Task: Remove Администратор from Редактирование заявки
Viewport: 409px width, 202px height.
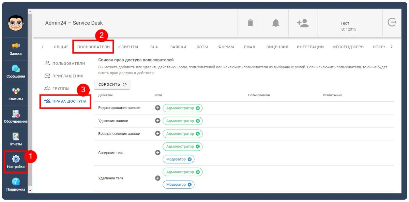Action: (198, 108)
